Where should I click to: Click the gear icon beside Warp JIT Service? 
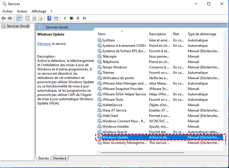click(100, 110)
